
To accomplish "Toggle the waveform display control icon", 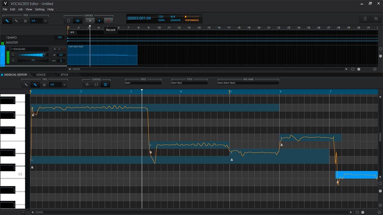I will click(87, 84).
